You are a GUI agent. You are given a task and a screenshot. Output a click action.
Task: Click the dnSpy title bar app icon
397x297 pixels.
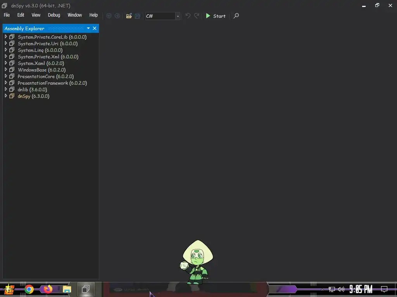(4, 5)
